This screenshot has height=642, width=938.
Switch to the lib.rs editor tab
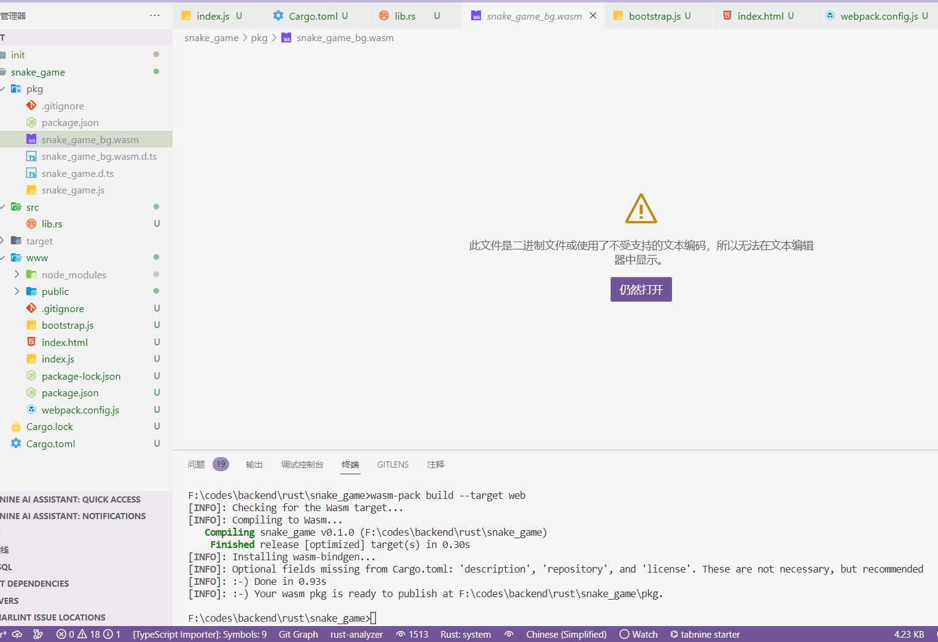[x=405, y=16]
